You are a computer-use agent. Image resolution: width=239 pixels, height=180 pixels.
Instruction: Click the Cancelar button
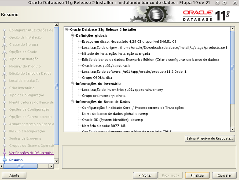224,176
